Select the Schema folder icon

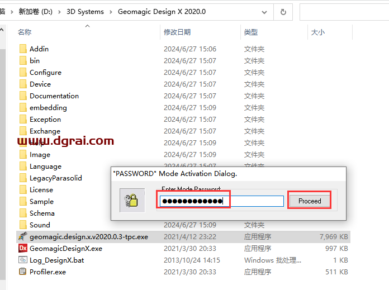(23, 213)
